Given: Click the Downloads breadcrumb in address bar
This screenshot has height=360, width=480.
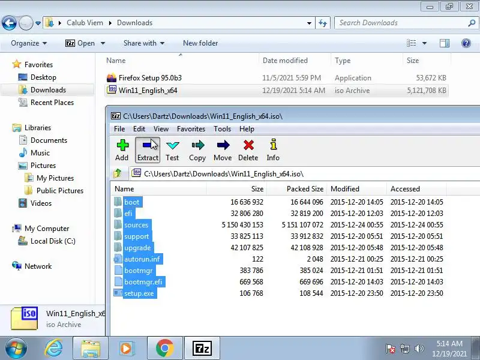Looking at the screenshot, I should [x=134, y=23].
